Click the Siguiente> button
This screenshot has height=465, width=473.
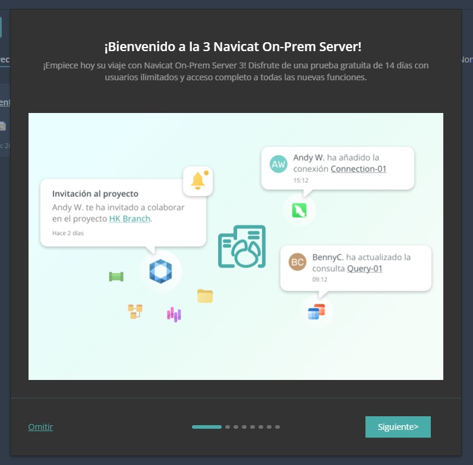click(398, 427)
